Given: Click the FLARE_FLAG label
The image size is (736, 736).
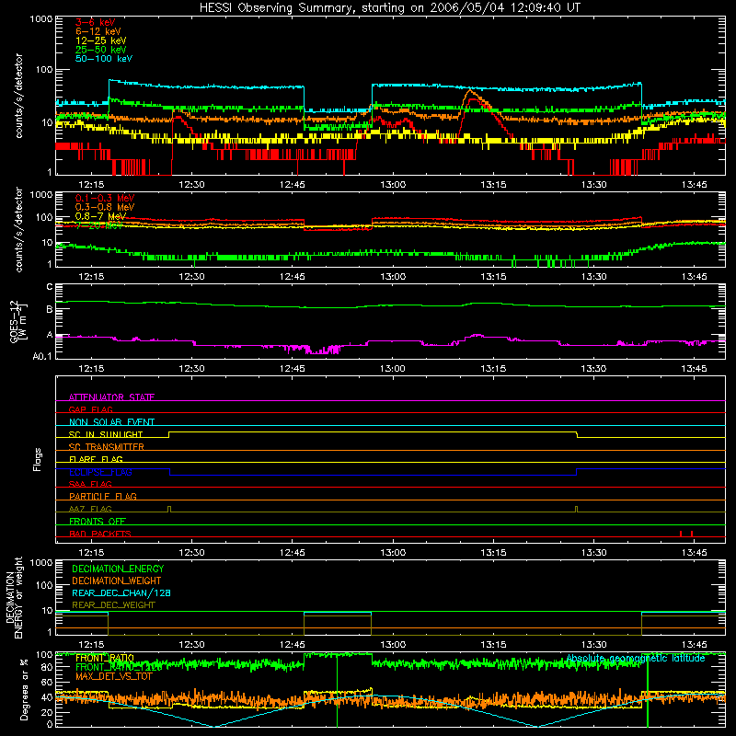Looking at the screenshot, I should (x=96, y=459).
